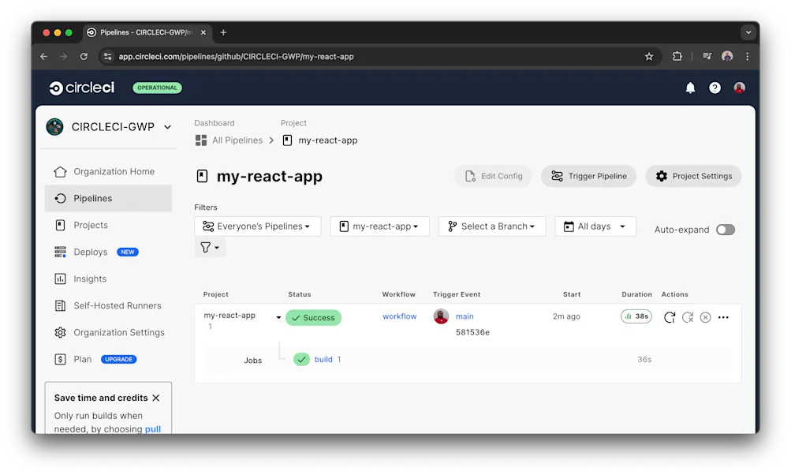The image size is (791, 475).
Task: Open Select a Branch dropdown
Action: (x=492, y=226)
